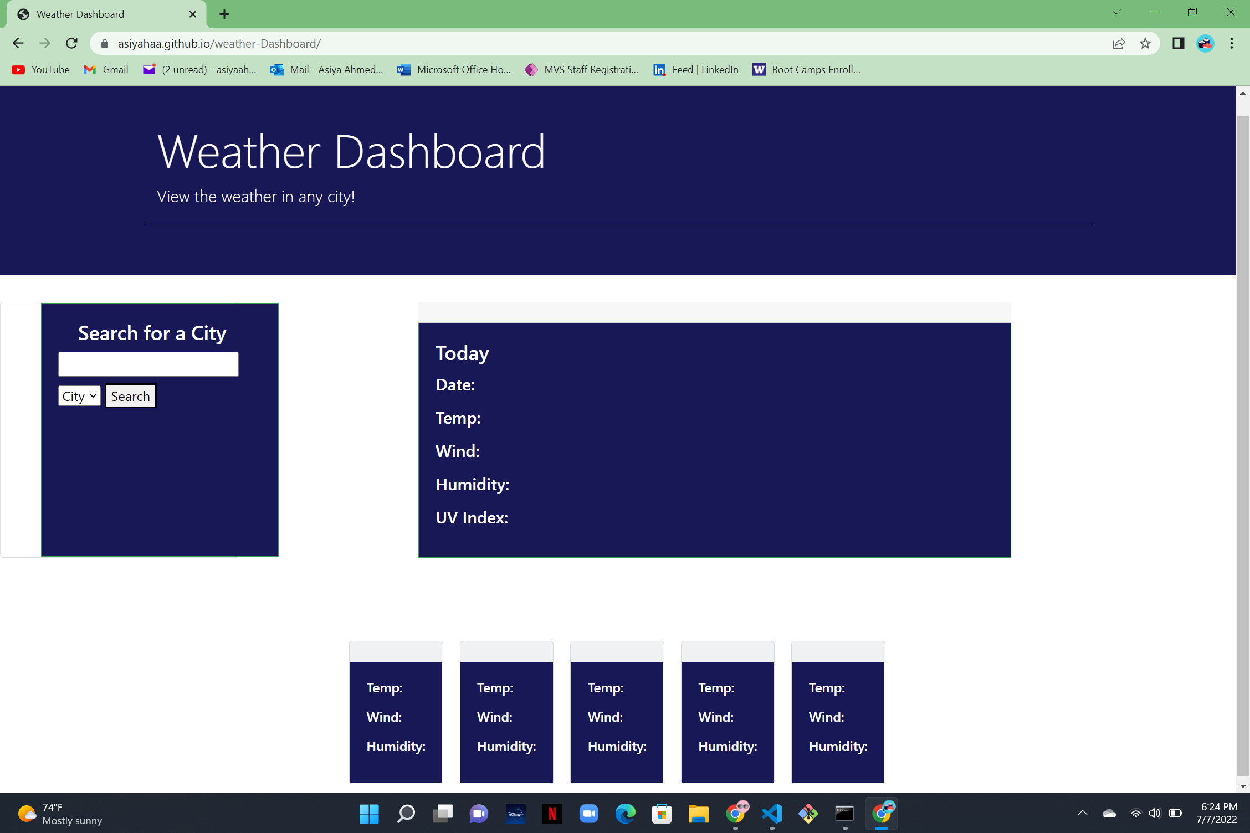
Task: Open the terminal window on taskbar
Action: 844,814
